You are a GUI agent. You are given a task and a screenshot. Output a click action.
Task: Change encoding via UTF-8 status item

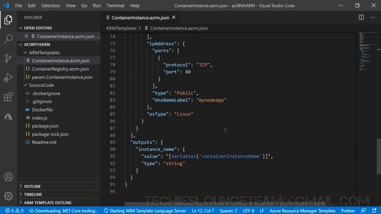coord(248,210)
